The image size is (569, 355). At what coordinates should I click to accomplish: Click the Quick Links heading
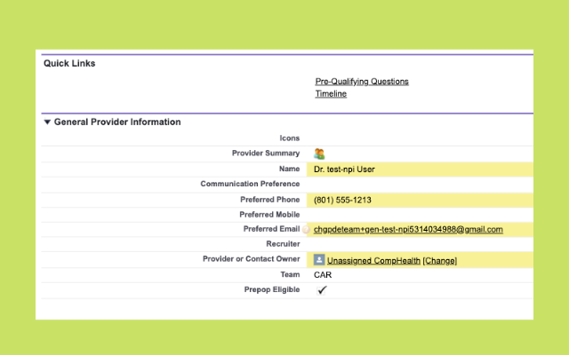69,63
